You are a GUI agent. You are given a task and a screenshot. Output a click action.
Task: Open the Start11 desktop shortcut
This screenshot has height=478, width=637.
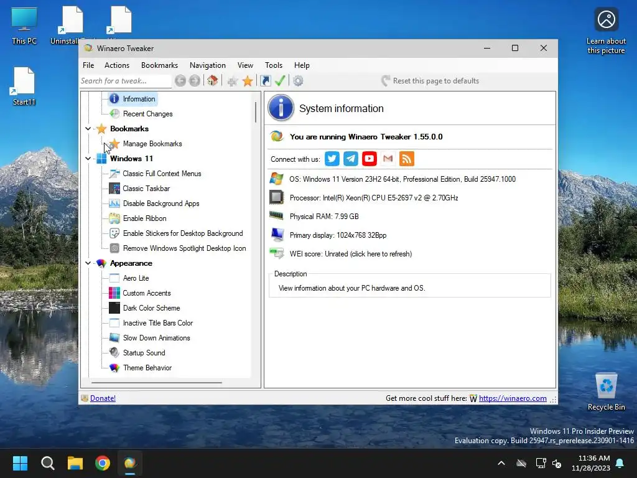click(x=24, y=86)
